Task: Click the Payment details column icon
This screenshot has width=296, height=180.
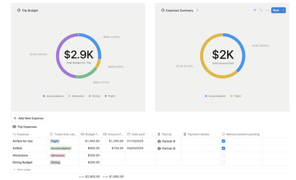Action: [185, 134]
